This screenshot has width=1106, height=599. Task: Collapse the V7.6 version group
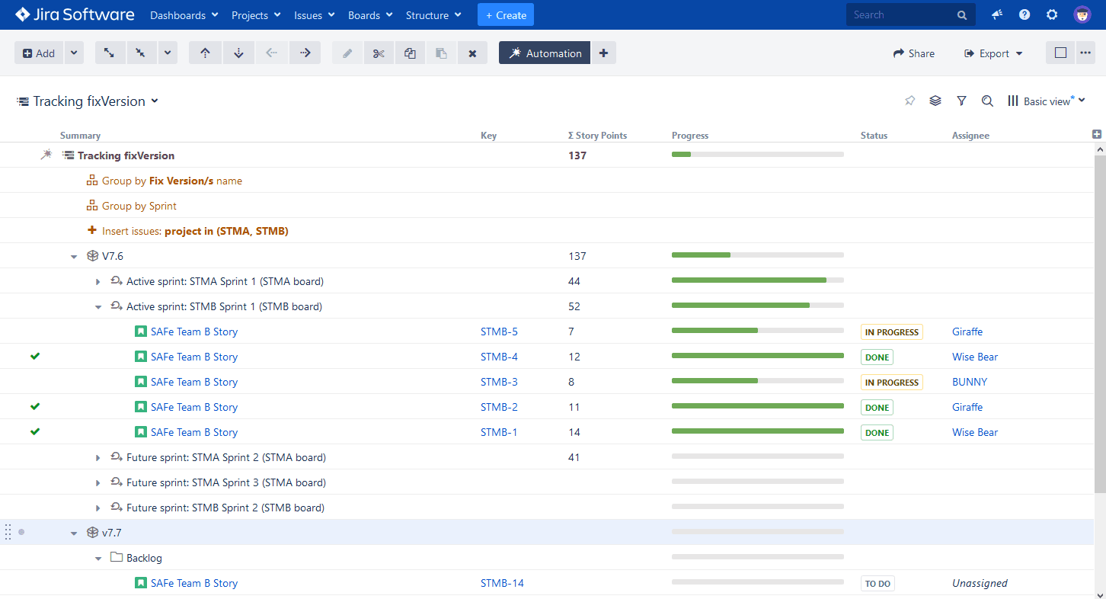(x=74, y=257)
